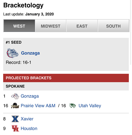Open the Houston team link
Viewport: 132px width, 135px height.
[29, 129]
